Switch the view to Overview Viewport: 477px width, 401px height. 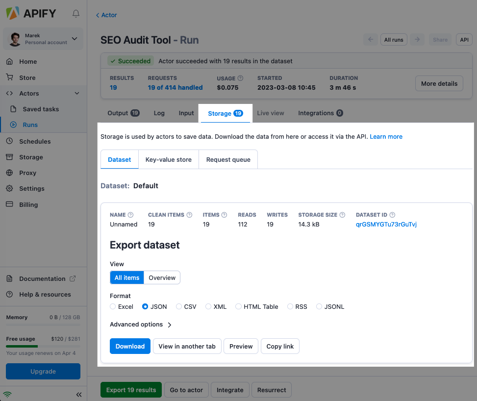162,277
